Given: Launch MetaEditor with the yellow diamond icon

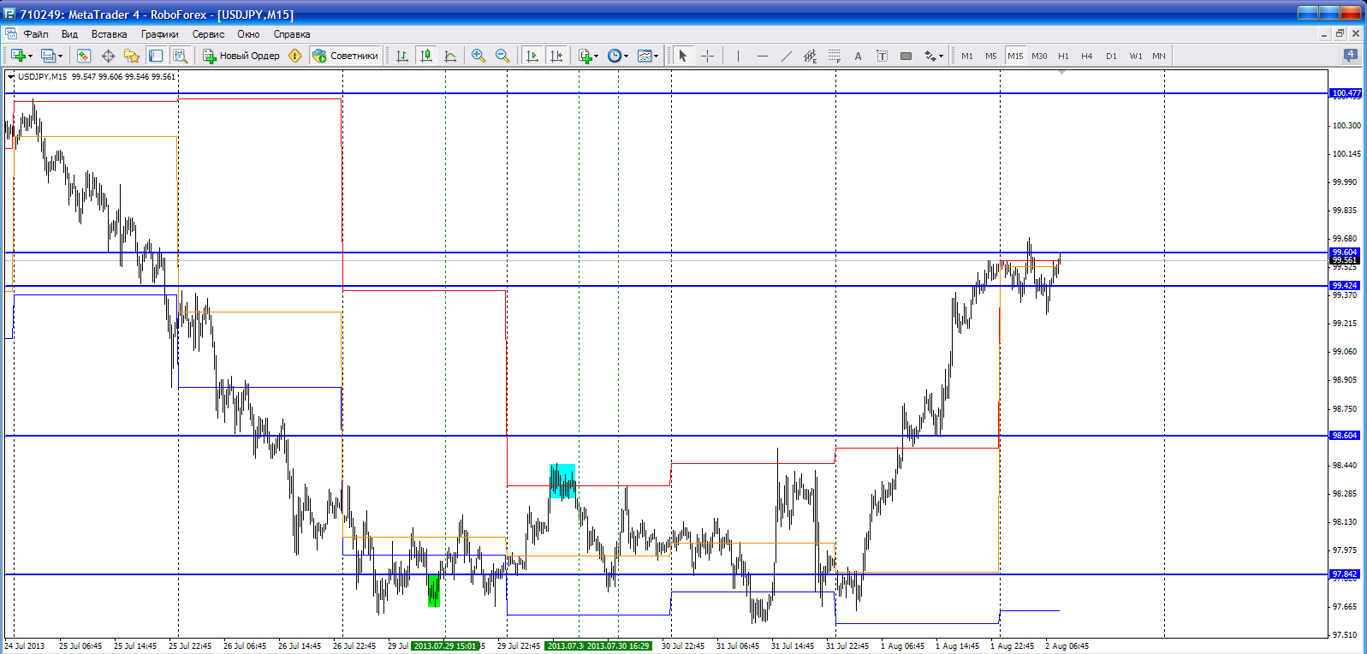Looking at the screenshot, I should click(295, 56).
